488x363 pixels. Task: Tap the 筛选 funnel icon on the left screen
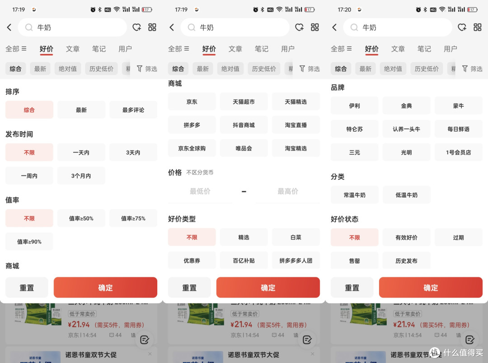(x=140, y=69)
